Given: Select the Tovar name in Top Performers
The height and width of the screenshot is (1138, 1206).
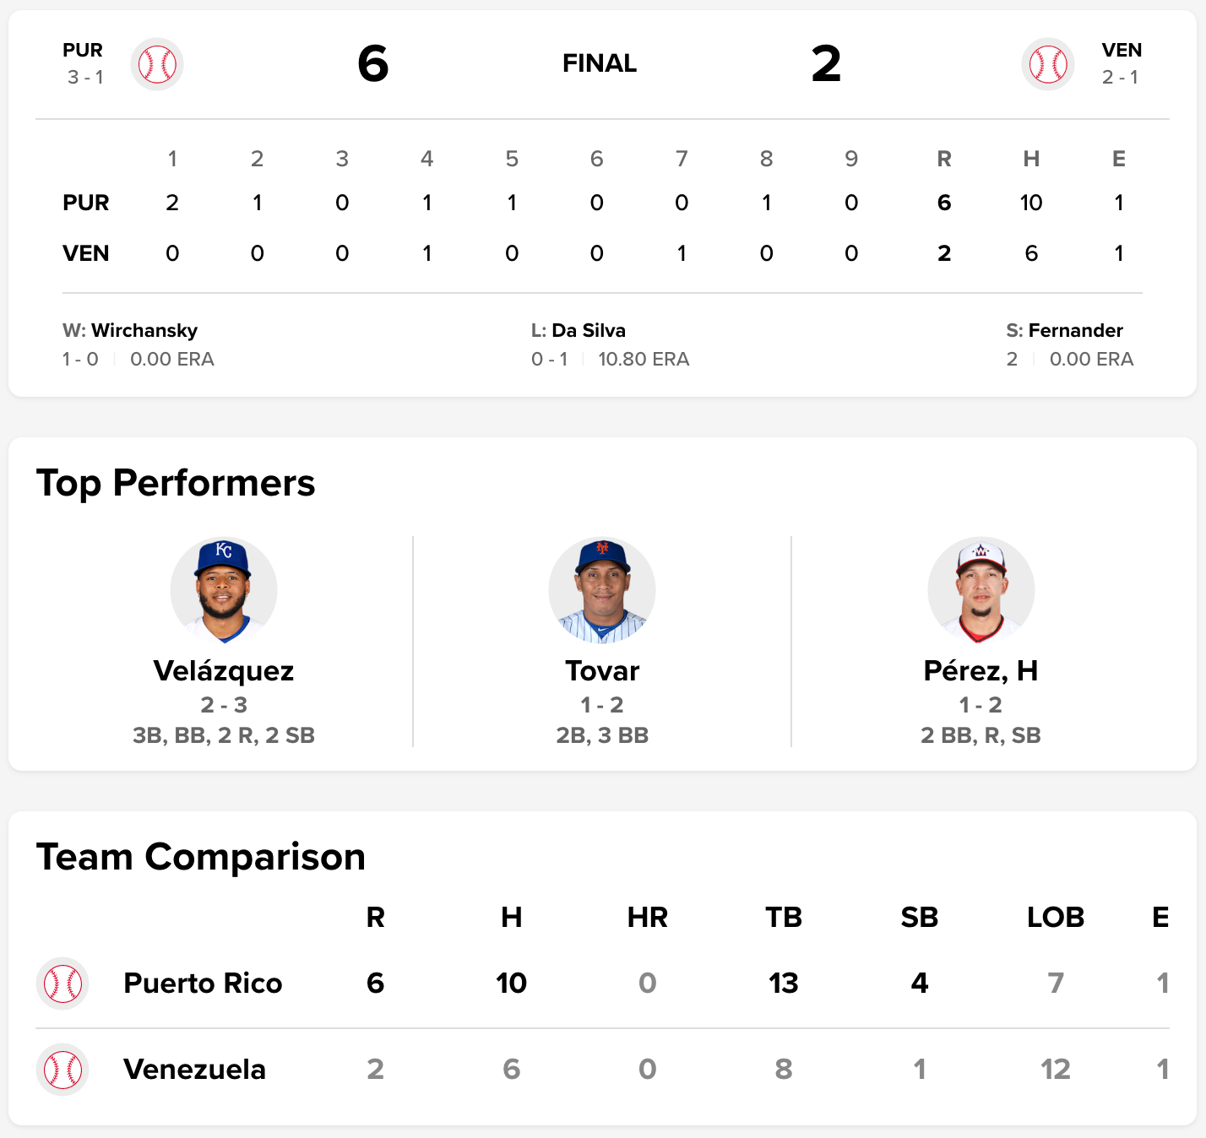Looking at the screenshot, I should click(602, 670).
